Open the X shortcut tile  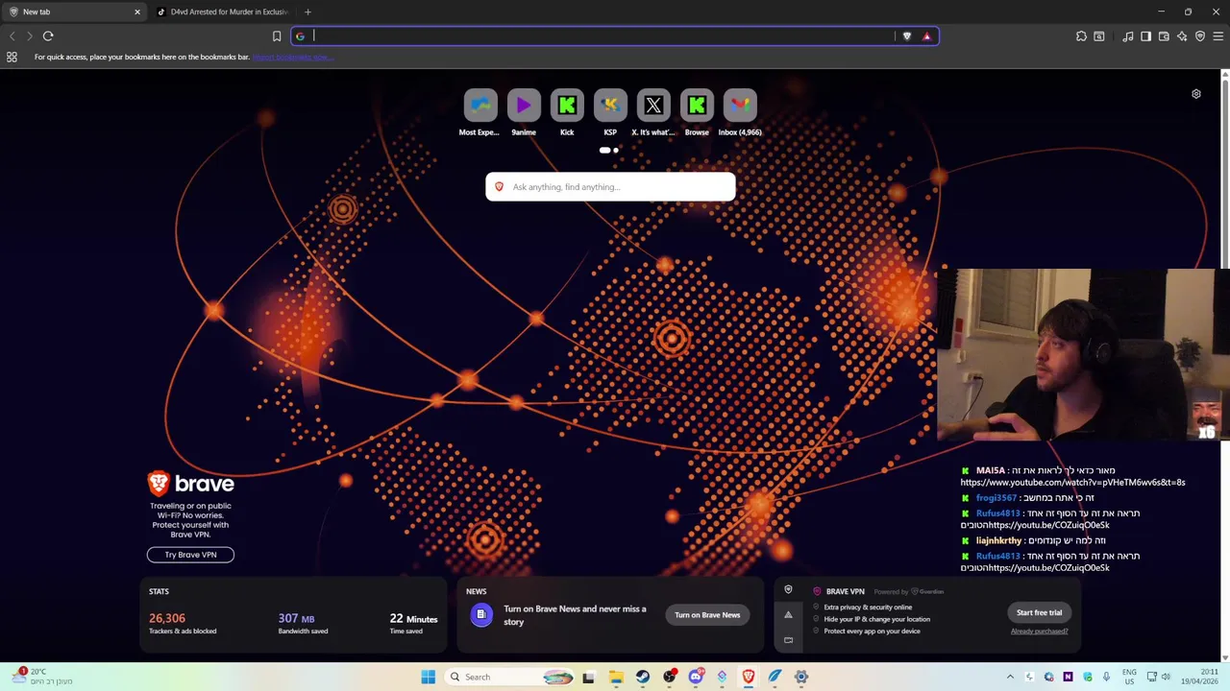click(x=653, y=112)
